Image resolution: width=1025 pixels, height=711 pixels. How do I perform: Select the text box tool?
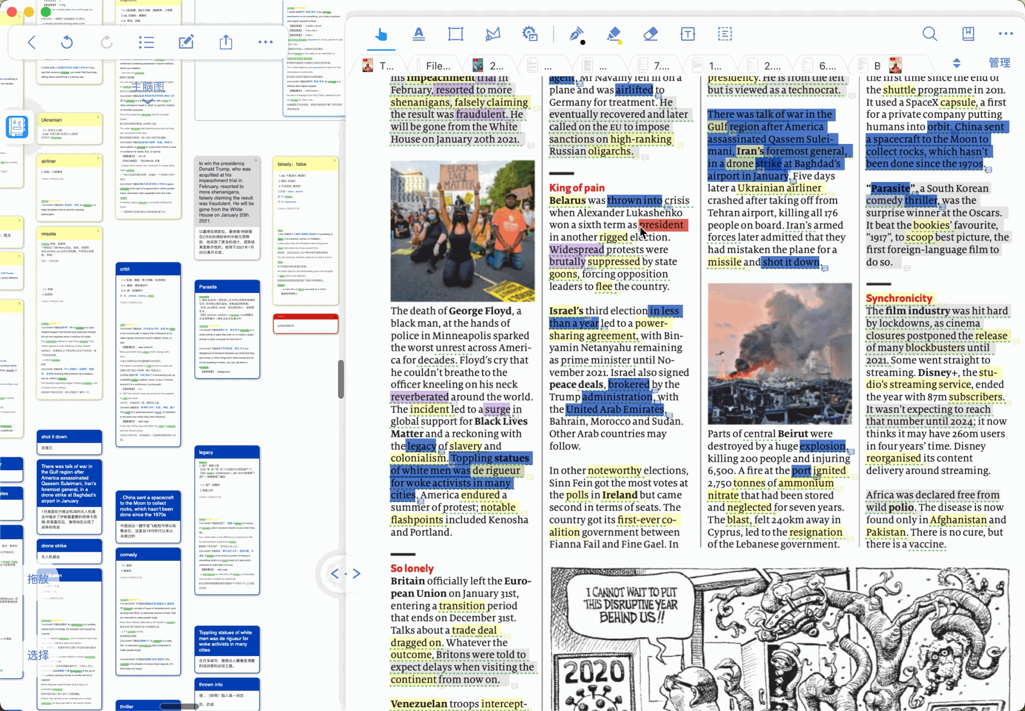pos(688,34)
